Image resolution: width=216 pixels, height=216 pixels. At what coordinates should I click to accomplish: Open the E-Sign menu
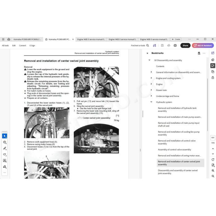[x=32, y=45]
